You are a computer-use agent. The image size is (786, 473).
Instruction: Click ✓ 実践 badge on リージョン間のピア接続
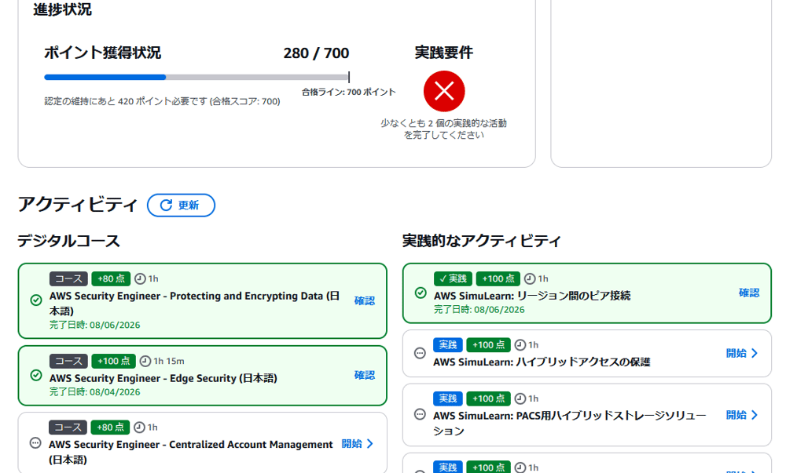tap(454, 278)
